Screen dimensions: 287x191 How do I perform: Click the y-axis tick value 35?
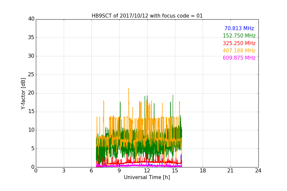tap(31, 37)
